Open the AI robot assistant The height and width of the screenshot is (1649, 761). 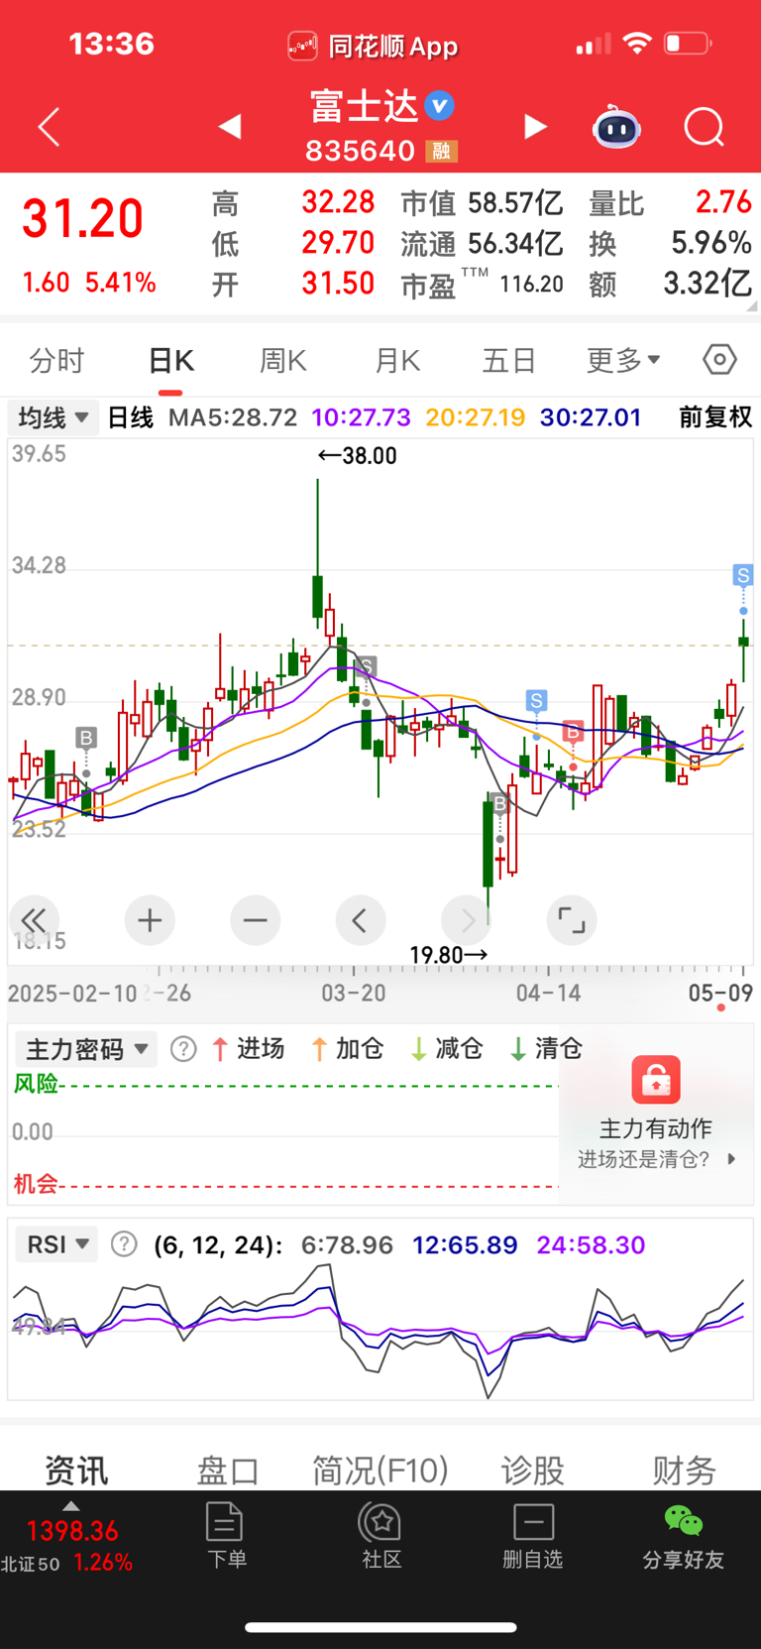(x=616, y=127)
